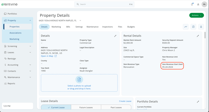Click the Create Lease link
This screenshot has height=112, width=209.
[125, 101]
